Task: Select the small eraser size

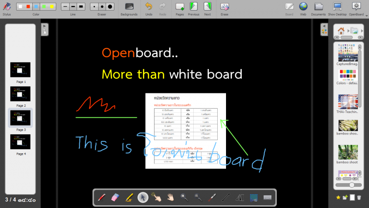Action: (95, 6)
